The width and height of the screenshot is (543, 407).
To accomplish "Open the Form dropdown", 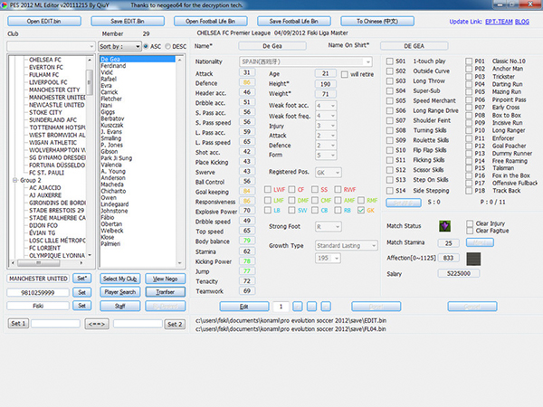I will [326, 155].
